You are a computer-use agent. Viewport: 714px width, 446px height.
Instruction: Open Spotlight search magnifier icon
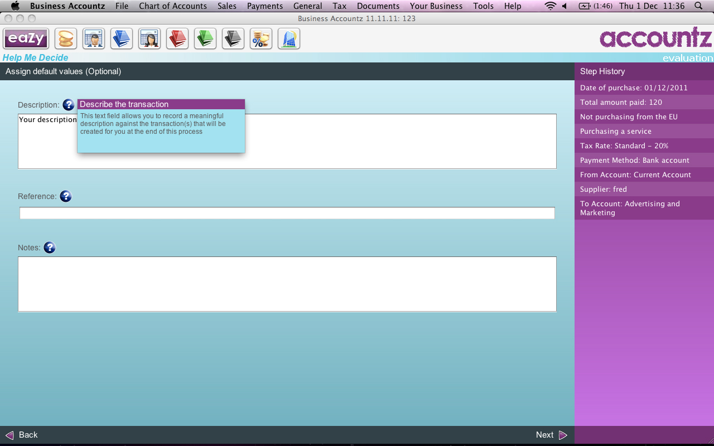point(699,6)
